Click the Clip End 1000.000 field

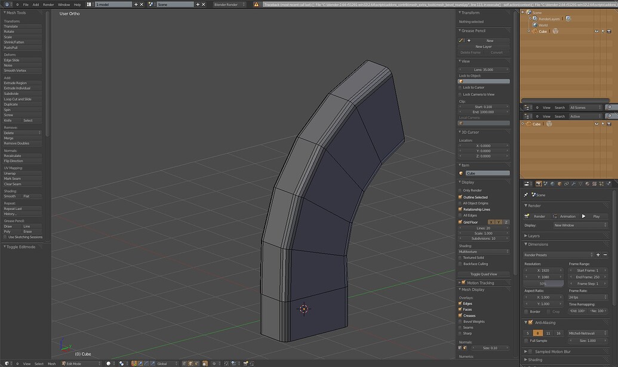(x=484, y=112)
